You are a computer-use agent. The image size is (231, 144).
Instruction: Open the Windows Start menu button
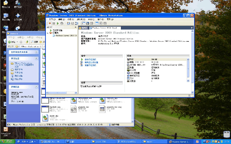[8, 141]
